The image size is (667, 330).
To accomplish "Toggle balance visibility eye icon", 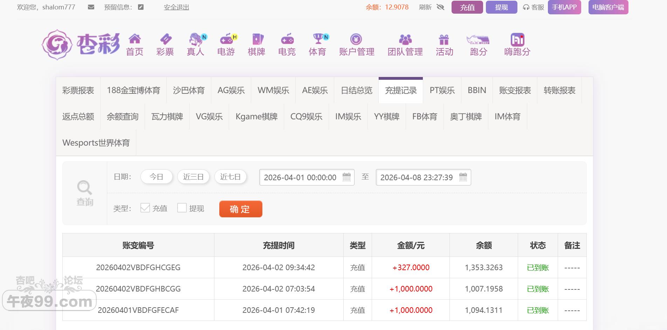I will [x=441, y=7].
